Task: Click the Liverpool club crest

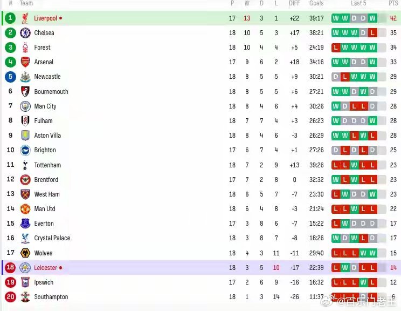Action: (25, 18)
